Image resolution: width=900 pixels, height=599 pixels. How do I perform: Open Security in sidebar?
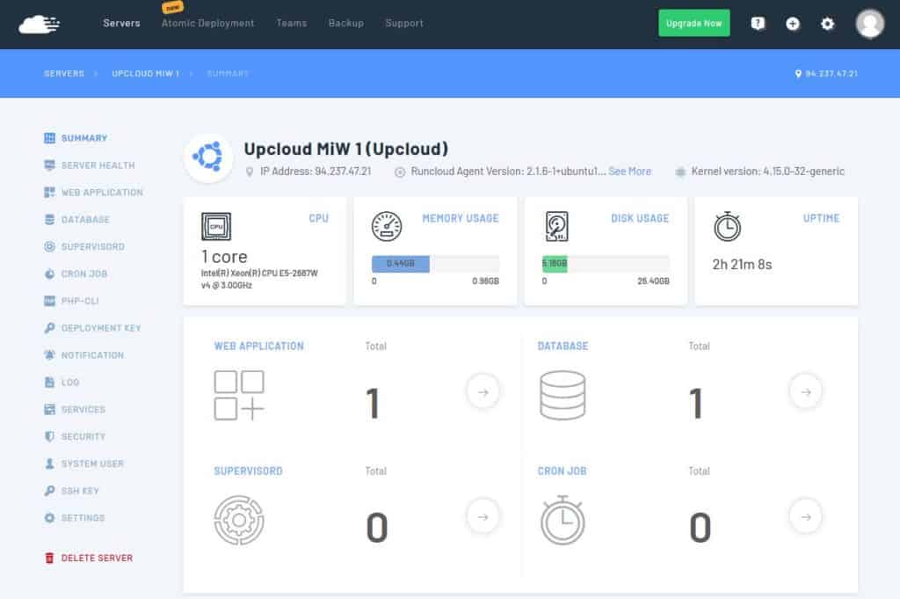[83, 436]
